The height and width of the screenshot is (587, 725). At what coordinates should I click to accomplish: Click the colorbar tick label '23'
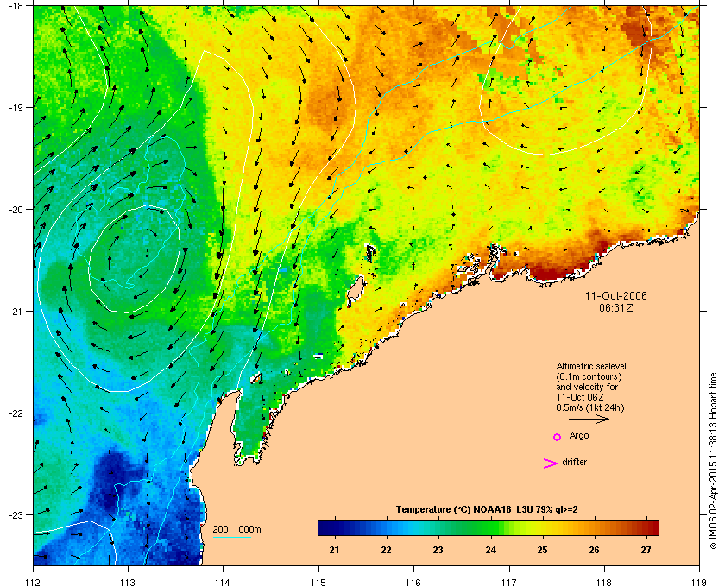pyautogui.click(x=438, y=550)
